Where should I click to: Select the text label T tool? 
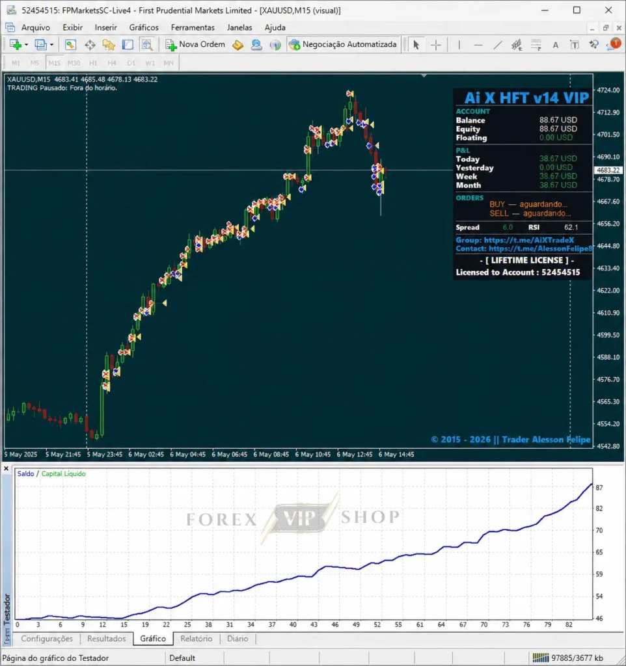575,45
